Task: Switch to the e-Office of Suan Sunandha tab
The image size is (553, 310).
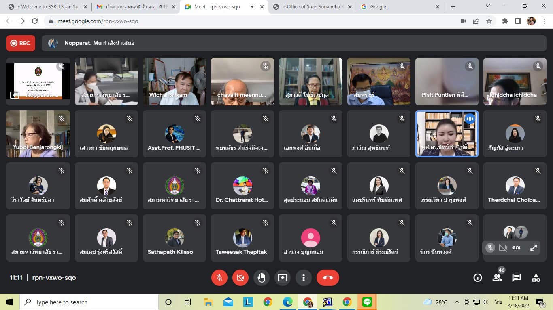Action: (x=311, y=7)
